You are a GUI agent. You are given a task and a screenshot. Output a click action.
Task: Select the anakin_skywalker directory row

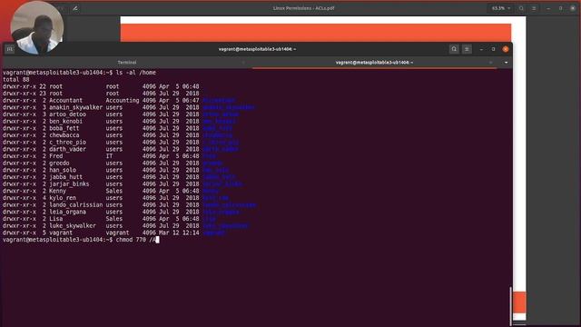(129, 107)
